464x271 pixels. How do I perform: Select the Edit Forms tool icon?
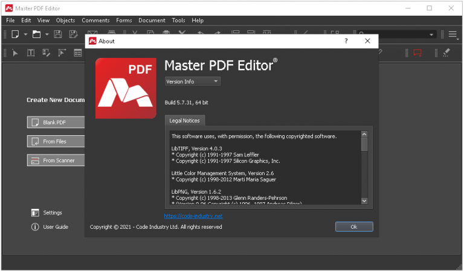[62, 53]
